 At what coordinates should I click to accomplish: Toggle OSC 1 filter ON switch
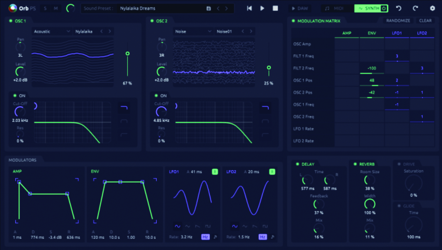[15, 96]
